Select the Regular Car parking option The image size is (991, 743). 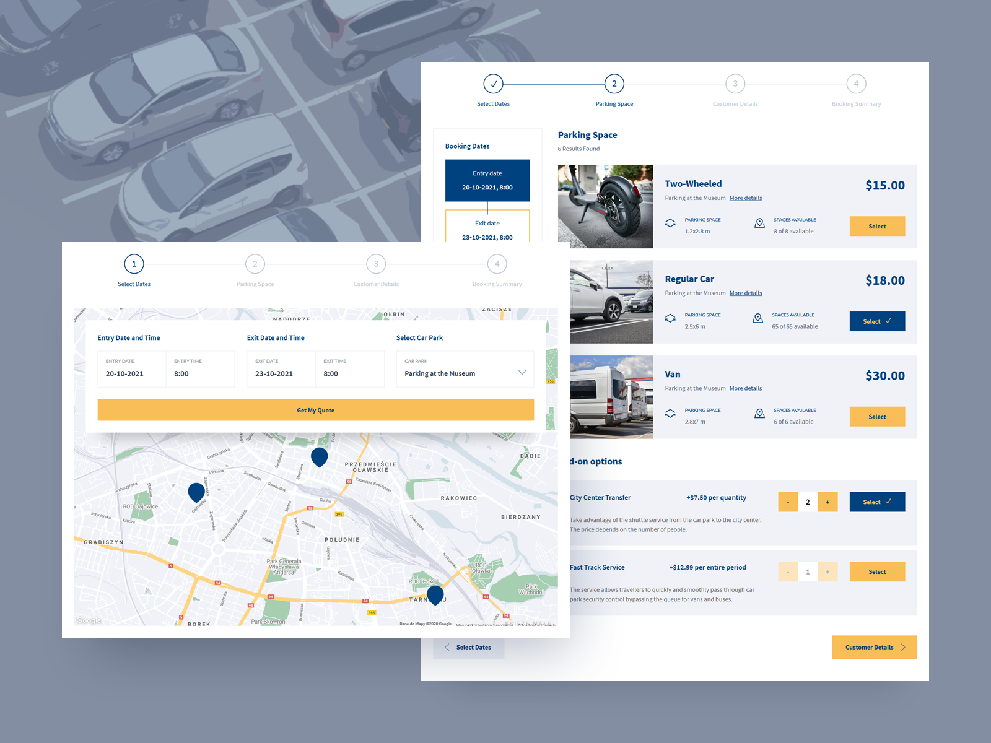pyautogui.click(x=877, y=321)
